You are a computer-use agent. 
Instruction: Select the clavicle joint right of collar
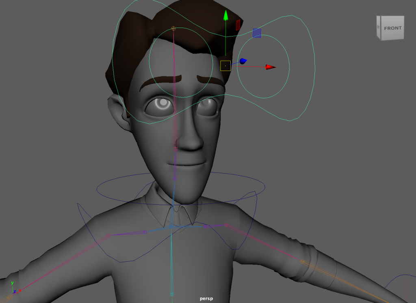(206, 227)
